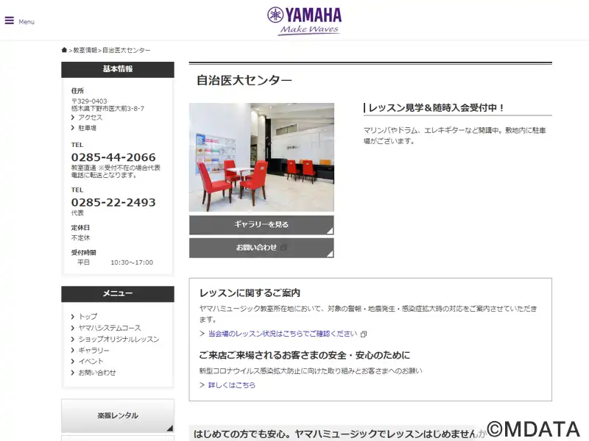The height and width of the screenshot is (441, 589).
Task: Click phone number 0285-22-2493
Action: pos(113,202)
